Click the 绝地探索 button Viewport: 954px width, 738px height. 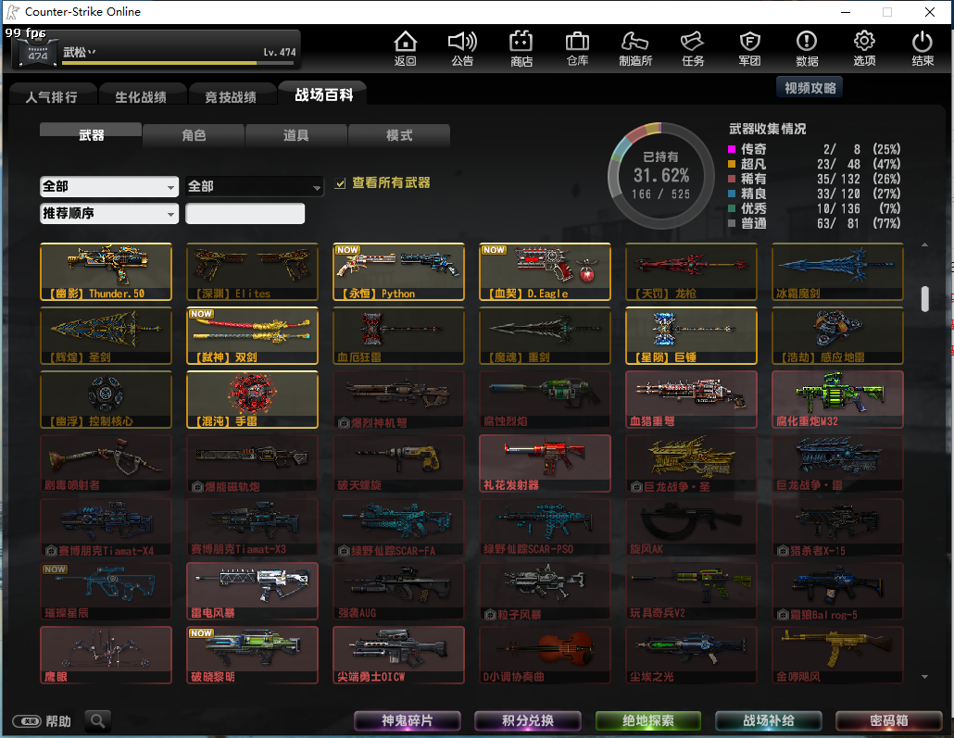[648, 721]
